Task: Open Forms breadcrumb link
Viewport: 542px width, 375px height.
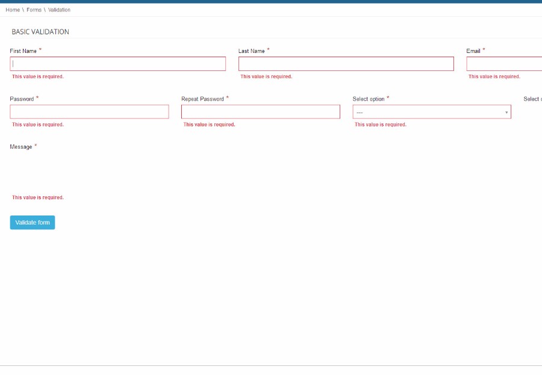Action: click(34, 10)
